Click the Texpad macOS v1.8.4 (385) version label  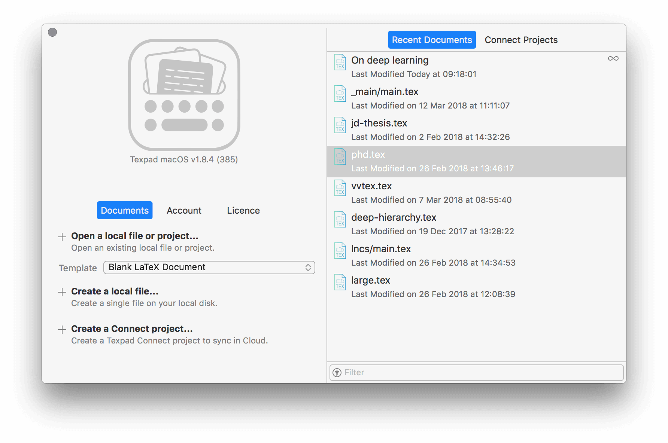click(x=184, y=159)
